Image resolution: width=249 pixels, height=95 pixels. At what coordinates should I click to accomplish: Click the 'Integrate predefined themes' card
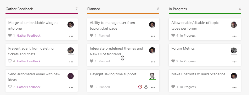pyautogui.click(x=123, y=55)
